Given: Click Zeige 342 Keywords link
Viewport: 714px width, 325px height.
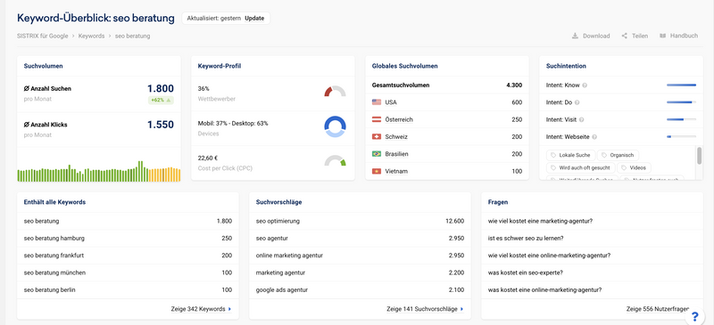Looking at the screenshot, I should [202, 309].
